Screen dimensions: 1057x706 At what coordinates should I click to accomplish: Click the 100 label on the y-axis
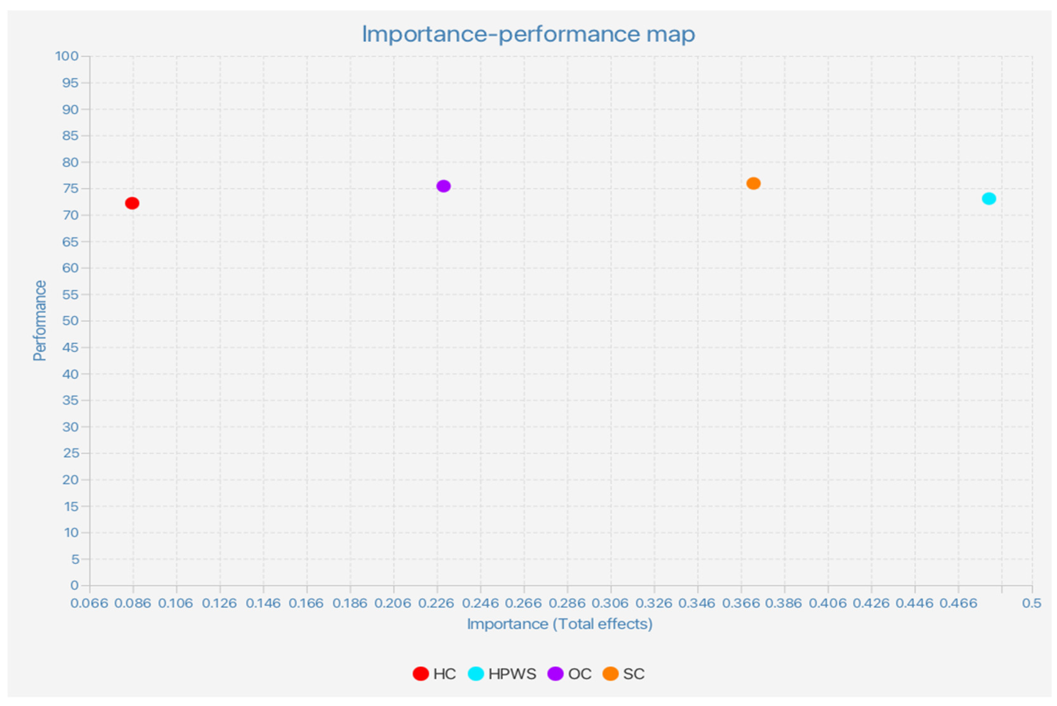tap(67, 56)
